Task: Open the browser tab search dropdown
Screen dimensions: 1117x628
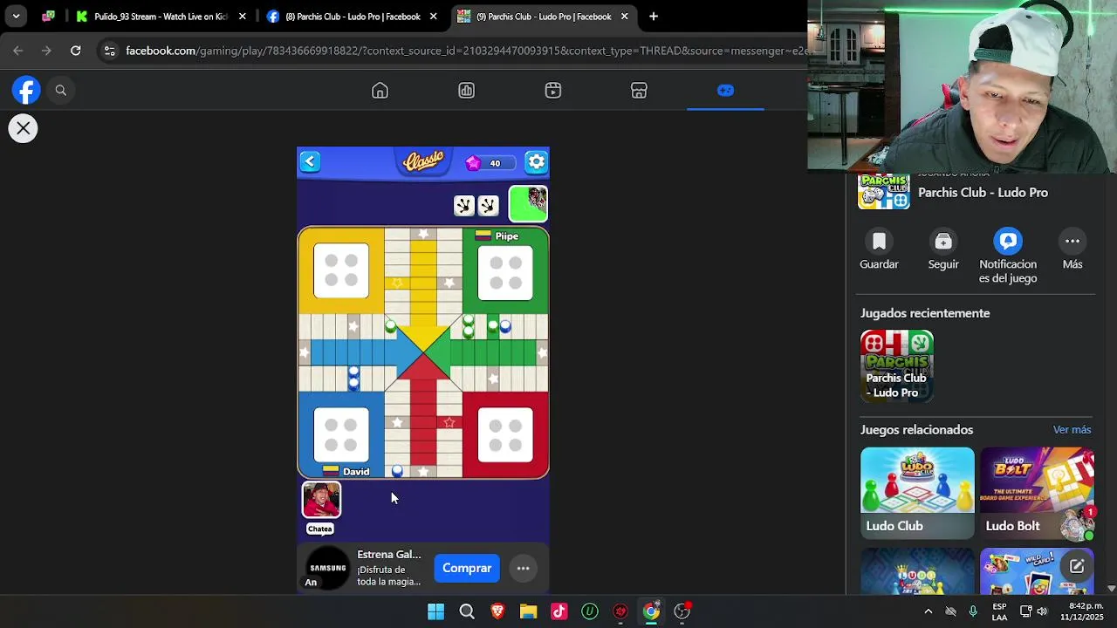Action: (16, 17)
